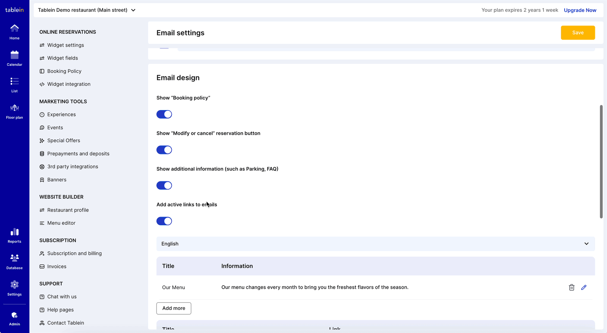Switch off Show additional information toggle
Image resolution: width=607 pixels, height=333 pixels.
coord(164,186)
